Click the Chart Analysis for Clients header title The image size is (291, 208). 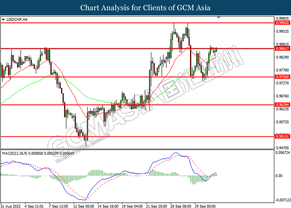click(x=145, y=8)
